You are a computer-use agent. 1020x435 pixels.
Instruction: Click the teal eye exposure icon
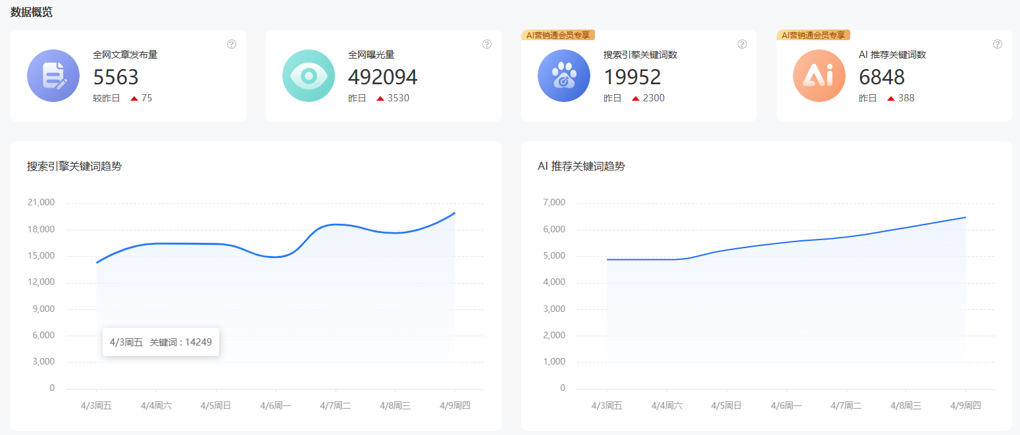pyautogui.click(x=309, y=76)
